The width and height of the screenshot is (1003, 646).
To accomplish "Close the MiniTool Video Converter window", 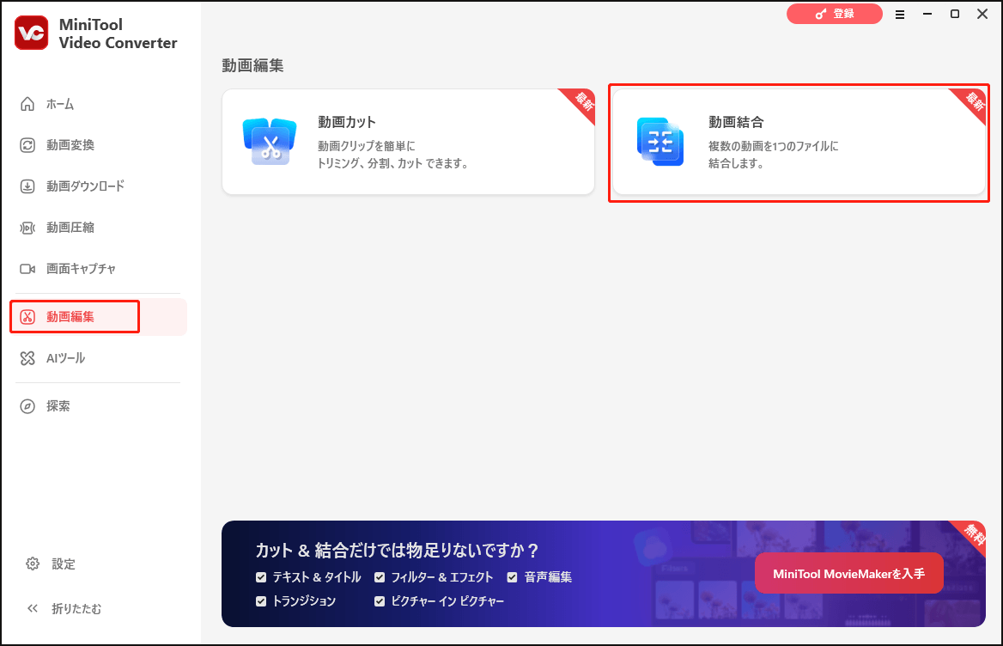I will pos(982,14).
